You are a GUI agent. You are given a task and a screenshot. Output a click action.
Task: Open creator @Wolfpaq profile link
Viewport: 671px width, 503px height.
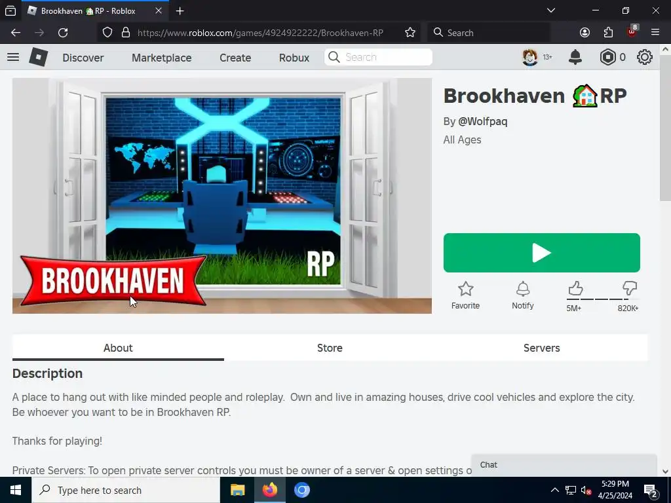483,121
